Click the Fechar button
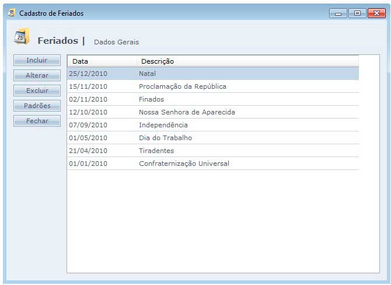The height and width of the screenshot is (285, 391). point(37,121)
